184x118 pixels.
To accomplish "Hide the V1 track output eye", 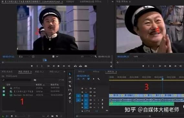I will click(x=94, y=96).
